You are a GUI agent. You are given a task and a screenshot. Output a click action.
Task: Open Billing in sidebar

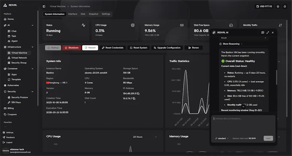tap(11, 108)
